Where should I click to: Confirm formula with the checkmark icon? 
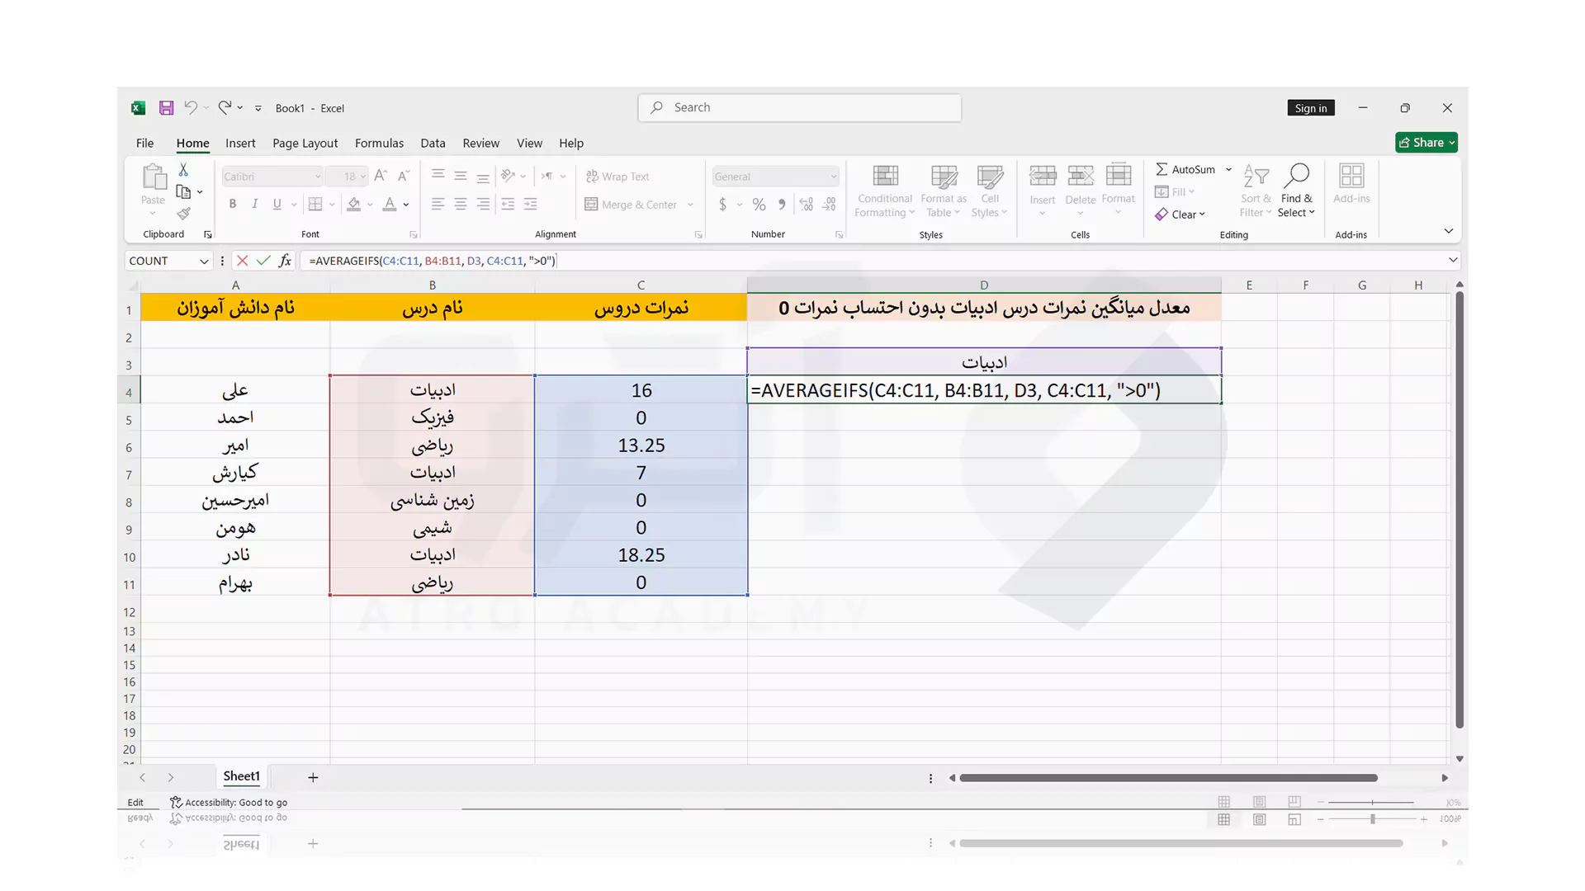[x=263, y=261]
